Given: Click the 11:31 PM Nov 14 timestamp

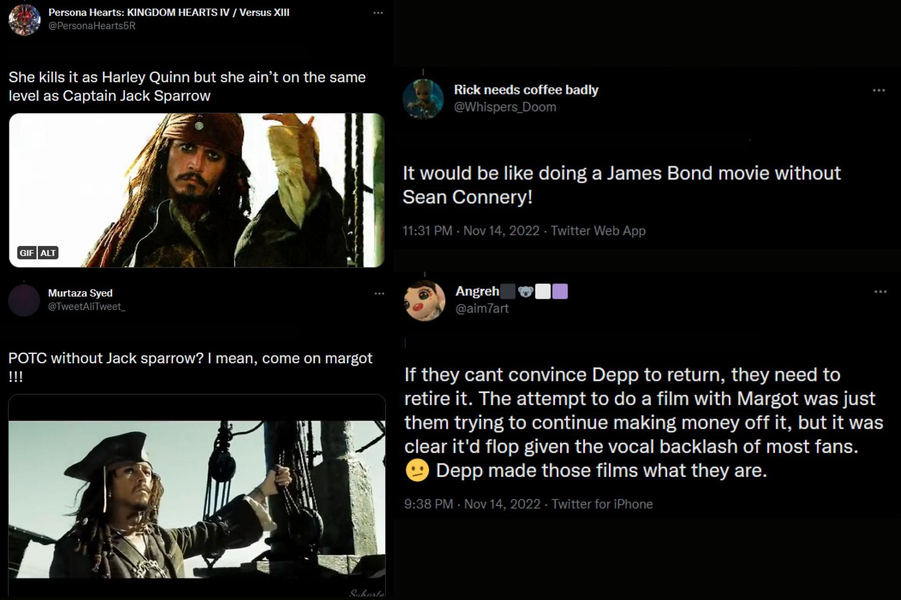Looking at the screenshot, I should coord(471,231).
